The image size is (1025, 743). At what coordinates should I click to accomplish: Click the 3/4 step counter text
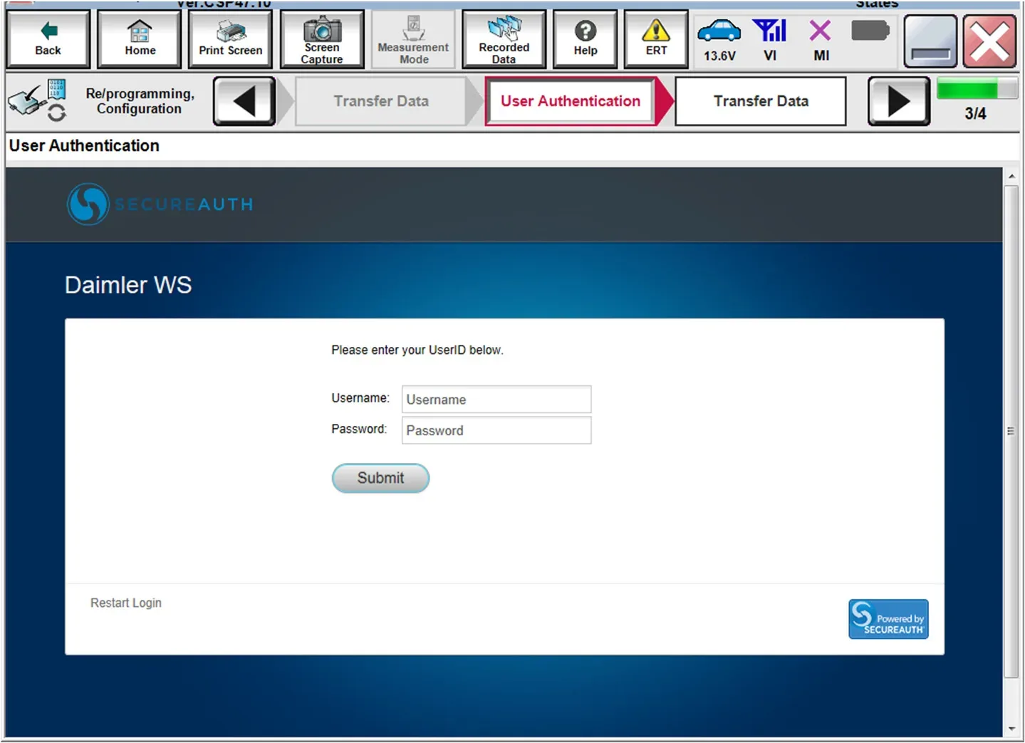pyautogui.click(x=975, y=113)
